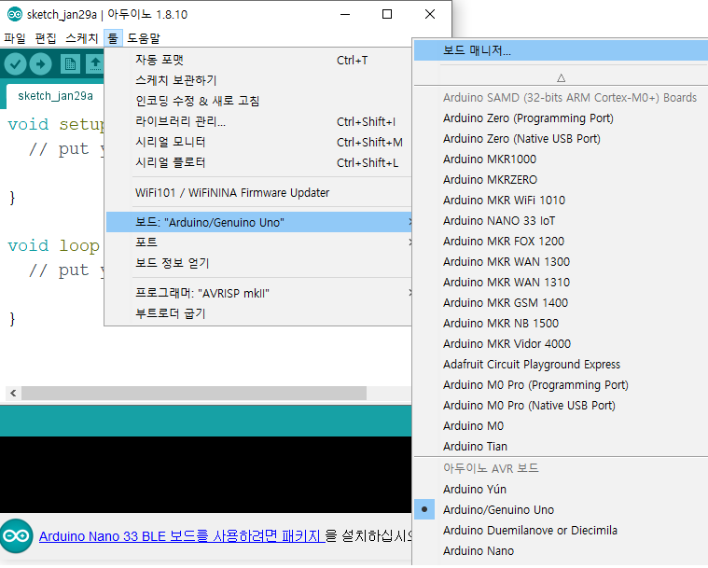This screenshot has height=568, width=708.
Task: Close the open 툴 menu
Action: tap(113, 38)
